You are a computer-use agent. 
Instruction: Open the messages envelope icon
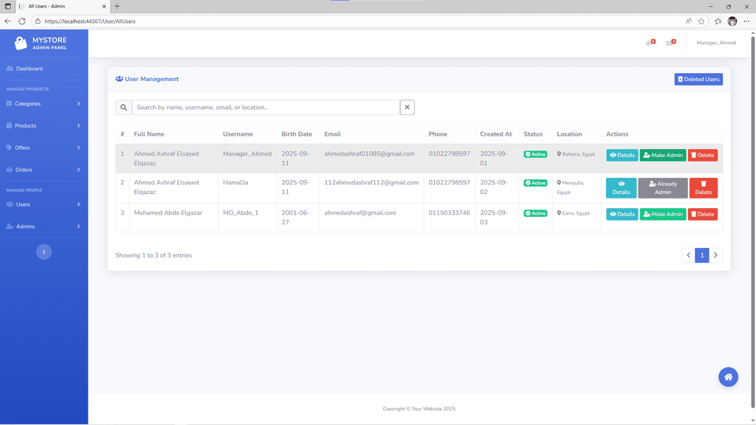(x=670, y=43)
